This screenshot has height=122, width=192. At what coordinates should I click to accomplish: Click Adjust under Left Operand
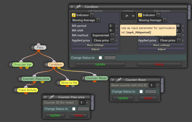pyautogui.click(x=95, y=49)
